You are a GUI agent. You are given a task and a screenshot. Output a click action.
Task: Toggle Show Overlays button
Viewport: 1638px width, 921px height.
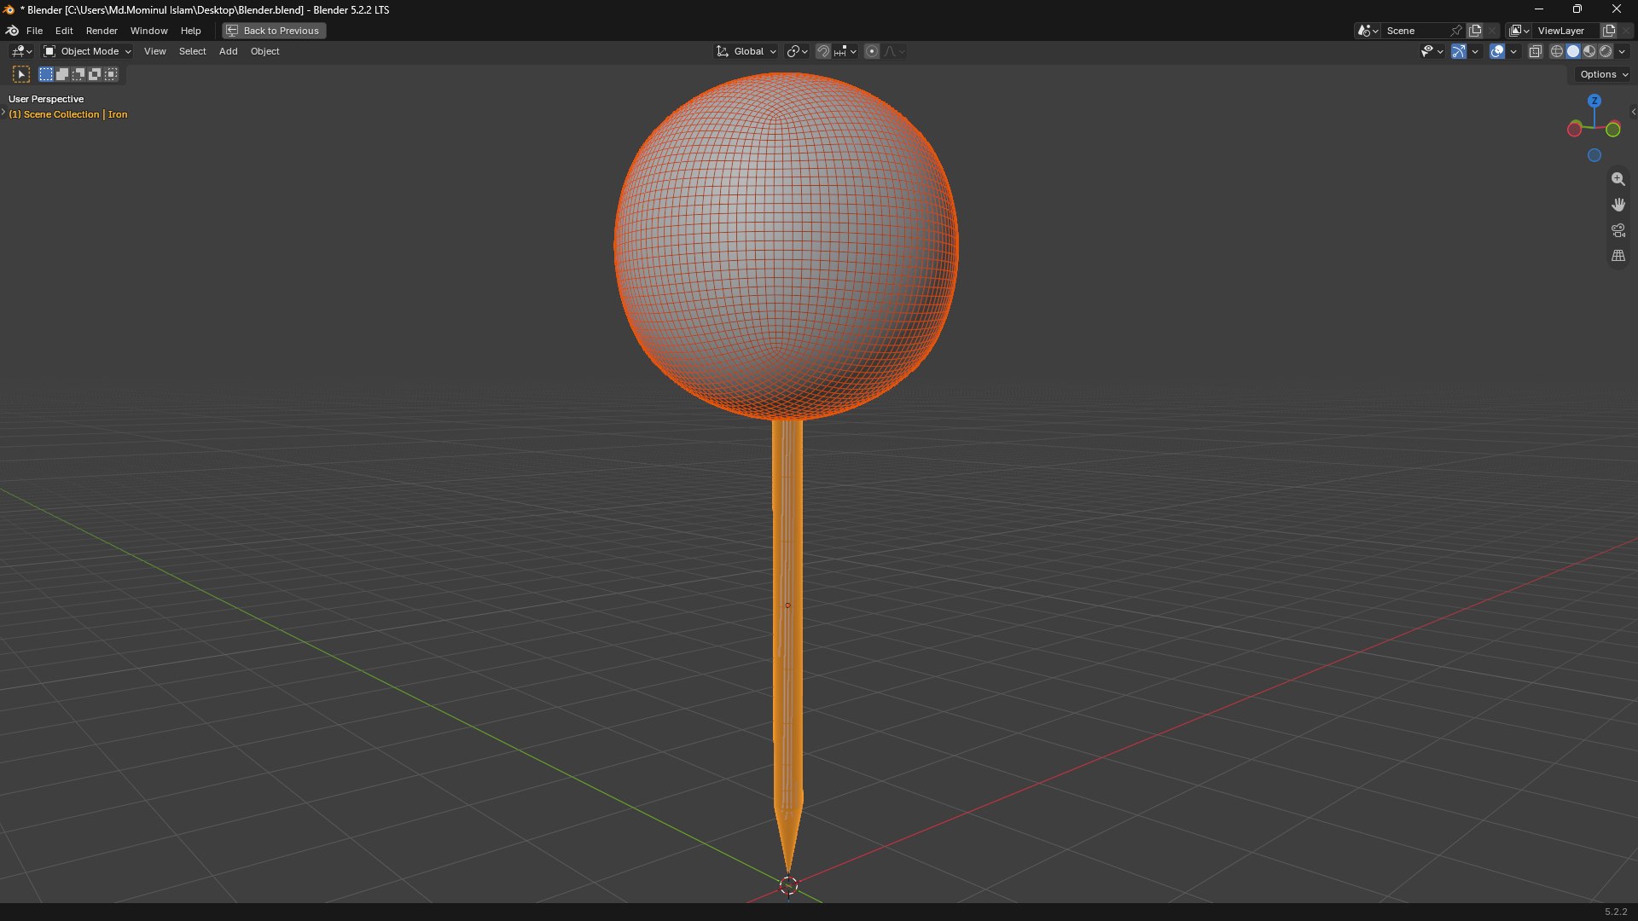(x=1497, y=52)
